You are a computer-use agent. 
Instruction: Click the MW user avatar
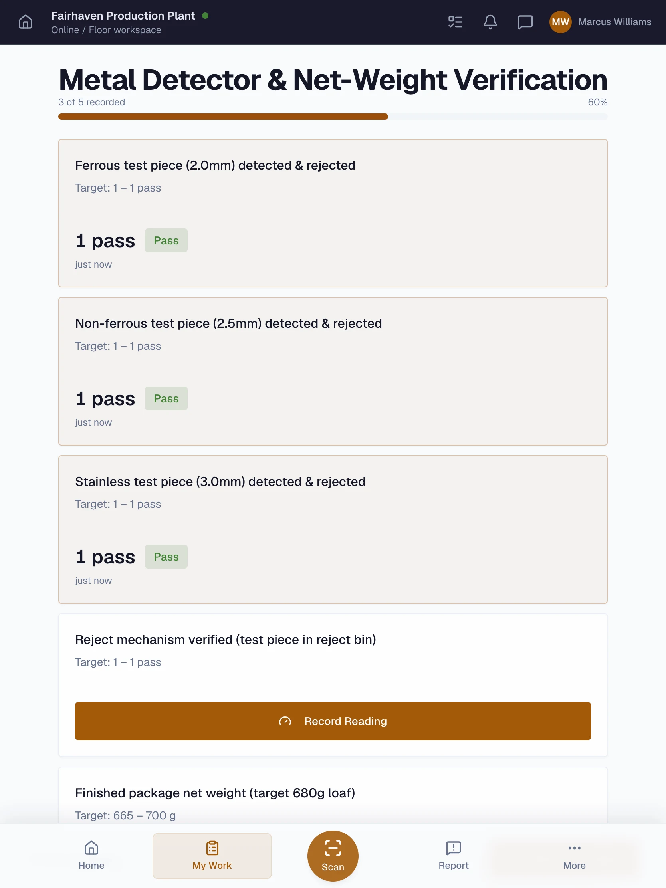pos(560,22)
